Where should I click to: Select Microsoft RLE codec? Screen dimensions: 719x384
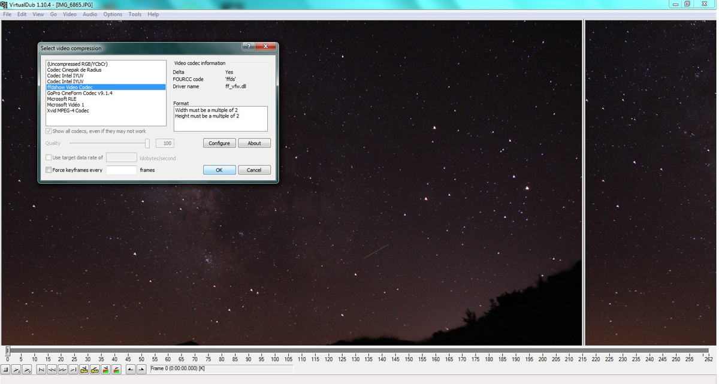(x=106, y=99)
